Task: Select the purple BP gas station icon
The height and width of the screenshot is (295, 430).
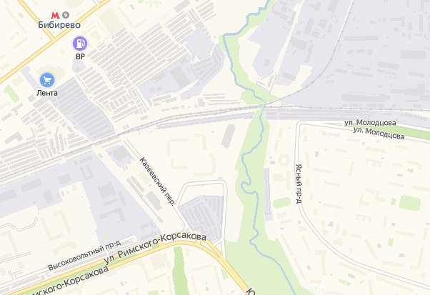Action: coord(80,44)
